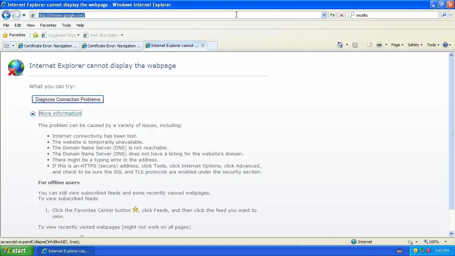Expand the address bar history dropdown
The height and width of the screenshot is (256, 455).
(x=324, y=15)
